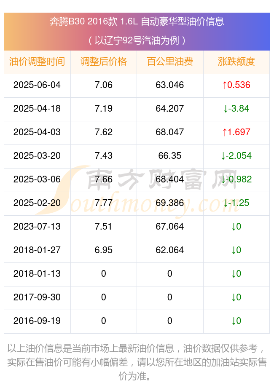Screen dimensions: 274x388
Task: Click the '调整后价格' column header
Action: [x=103, y=62]
